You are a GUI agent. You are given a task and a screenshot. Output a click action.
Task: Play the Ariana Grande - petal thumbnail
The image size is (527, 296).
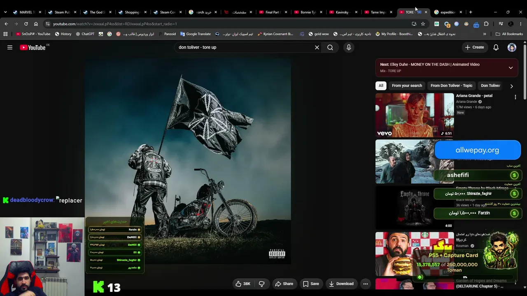point(415,115)
